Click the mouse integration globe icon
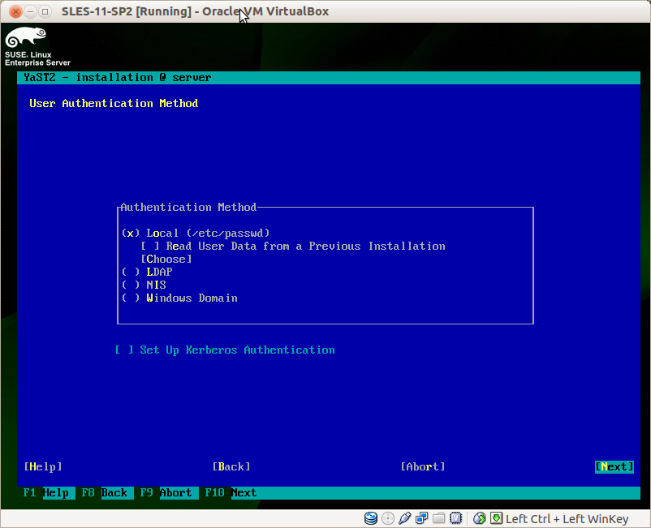 click(x=480, y=518)
